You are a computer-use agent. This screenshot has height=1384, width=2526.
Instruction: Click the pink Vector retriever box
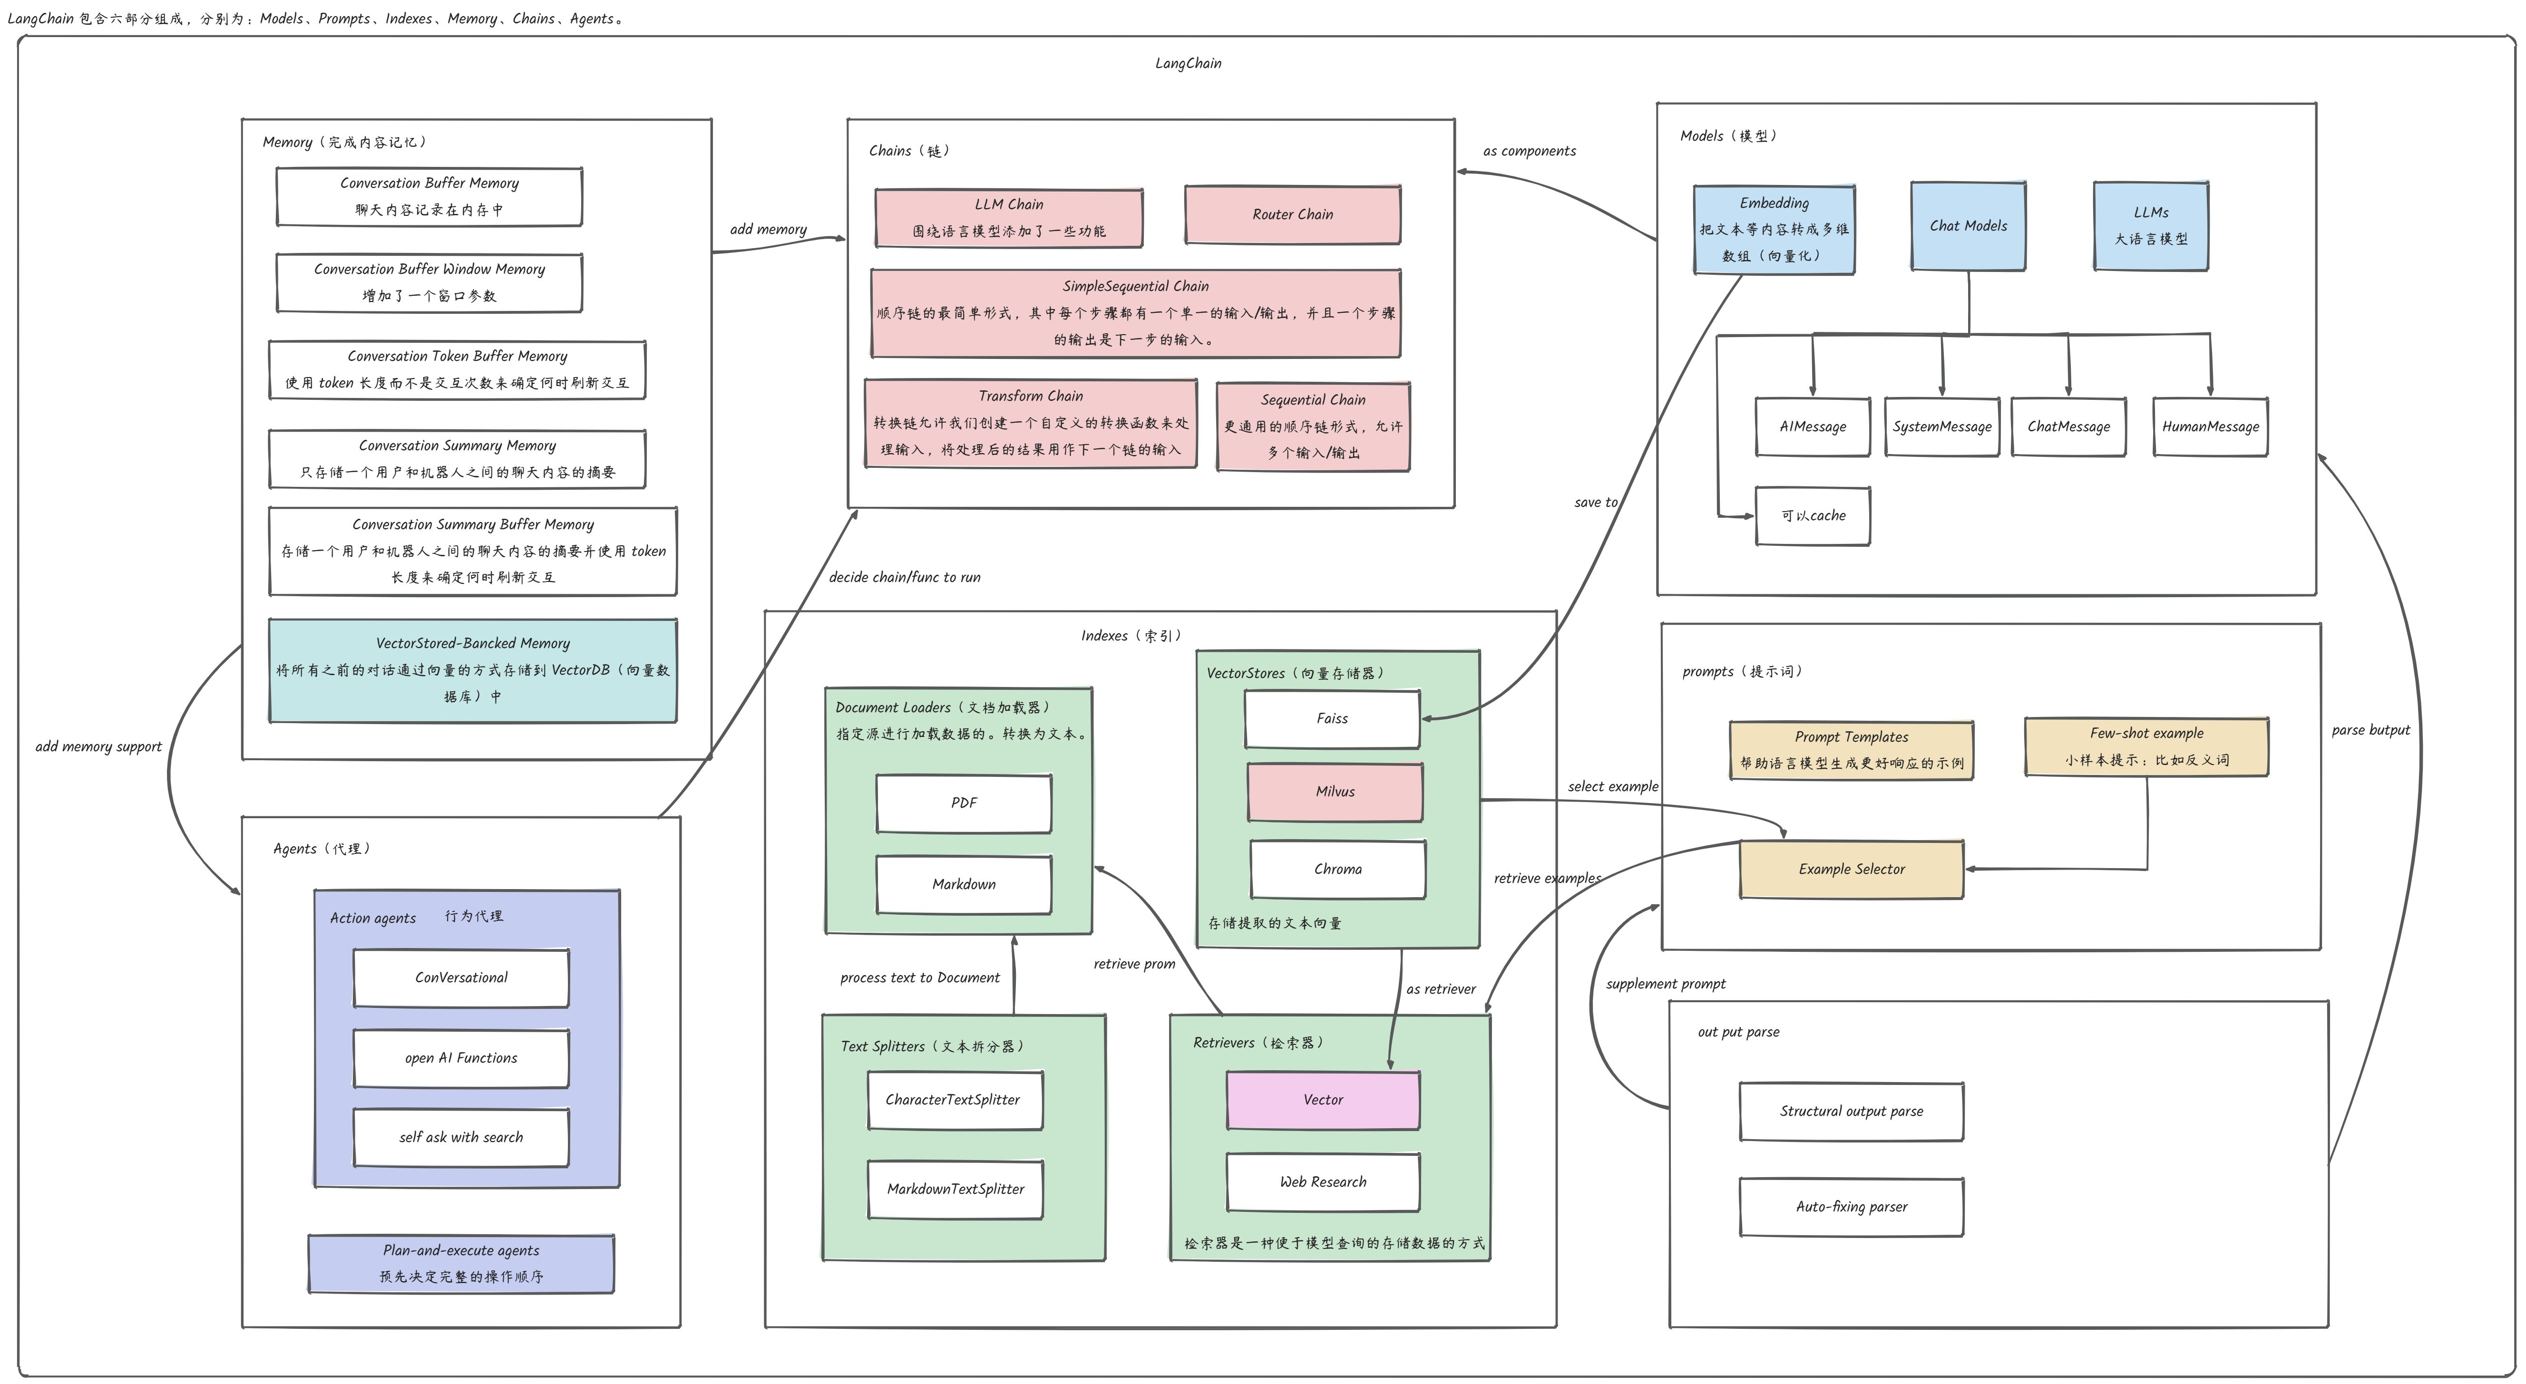(1323, 1100)
